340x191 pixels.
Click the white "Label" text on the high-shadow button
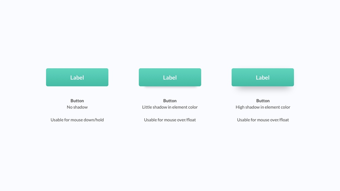coord(263,77)
